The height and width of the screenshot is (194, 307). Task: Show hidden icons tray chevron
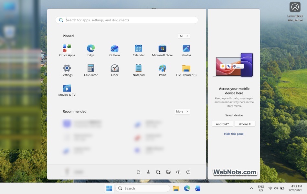pyautogui.click(x=251, y=188)
